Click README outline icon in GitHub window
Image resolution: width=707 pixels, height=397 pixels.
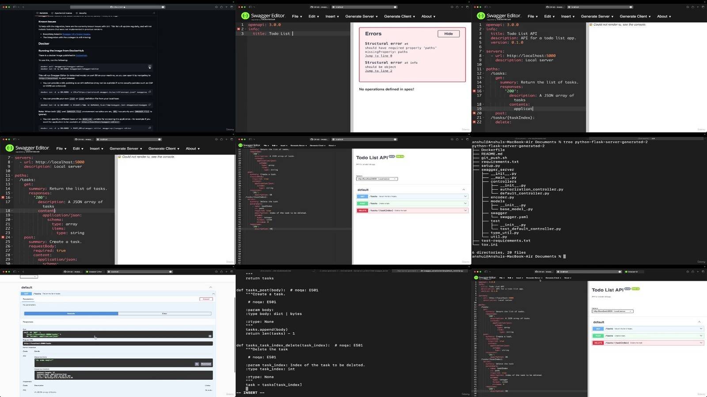click(154, 13)
